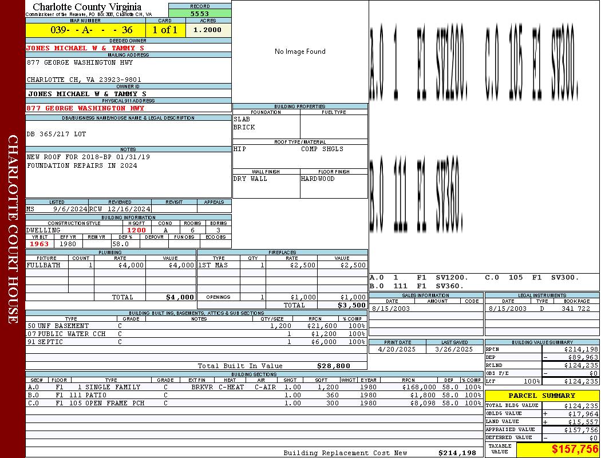Click RPCN value $168,000
Image resolution: width=601 pixels, height=458 pixels.
pyautogui.click(x=419, y=388)
